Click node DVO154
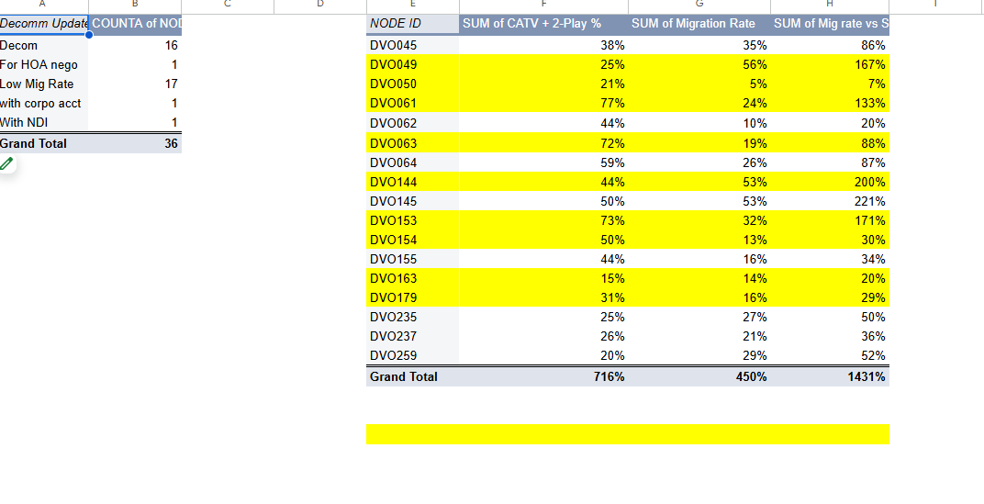Viewport: 984px width, 504px height. (x=394, y=241)
